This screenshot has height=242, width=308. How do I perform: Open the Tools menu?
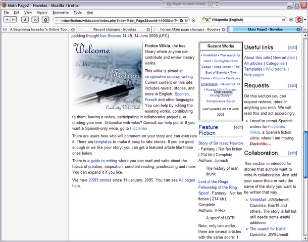point(78,13)
